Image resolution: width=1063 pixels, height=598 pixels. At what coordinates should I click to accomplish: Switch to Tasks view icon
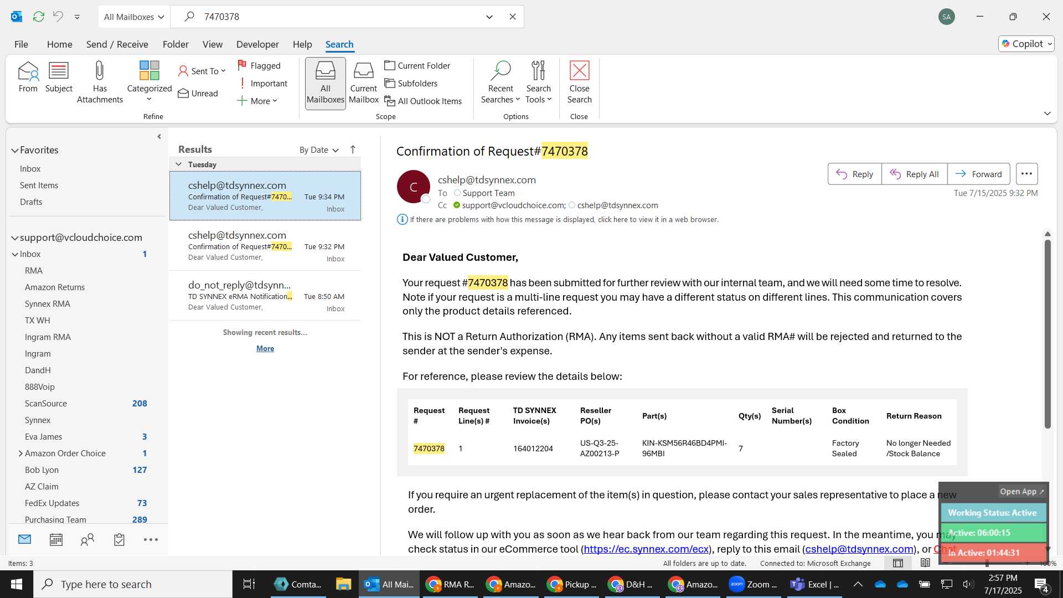(x=119, y=539)
